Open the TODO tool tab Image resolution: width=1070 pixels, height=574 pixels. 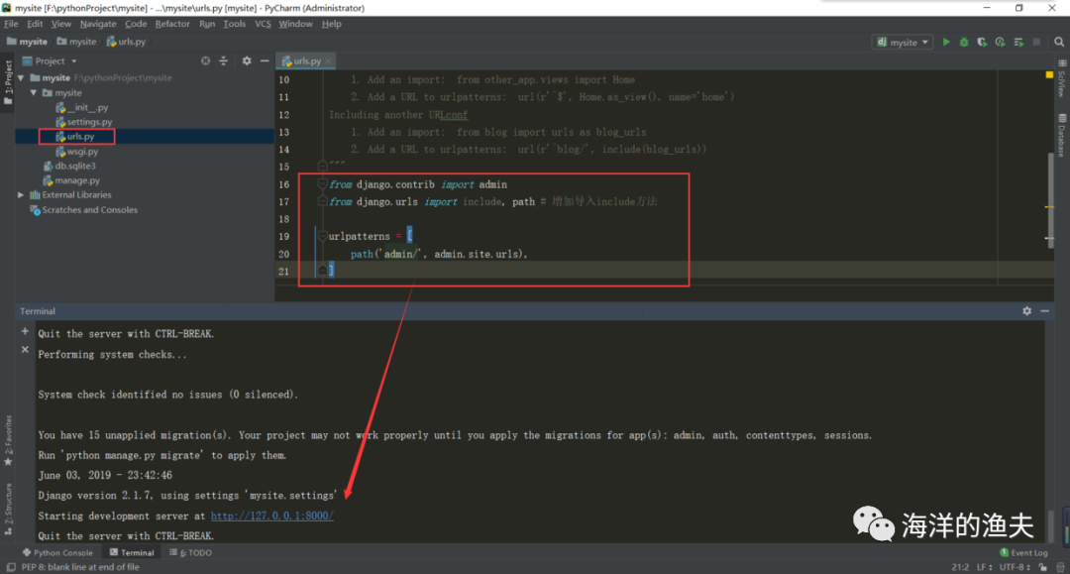[x=190, y=552]
